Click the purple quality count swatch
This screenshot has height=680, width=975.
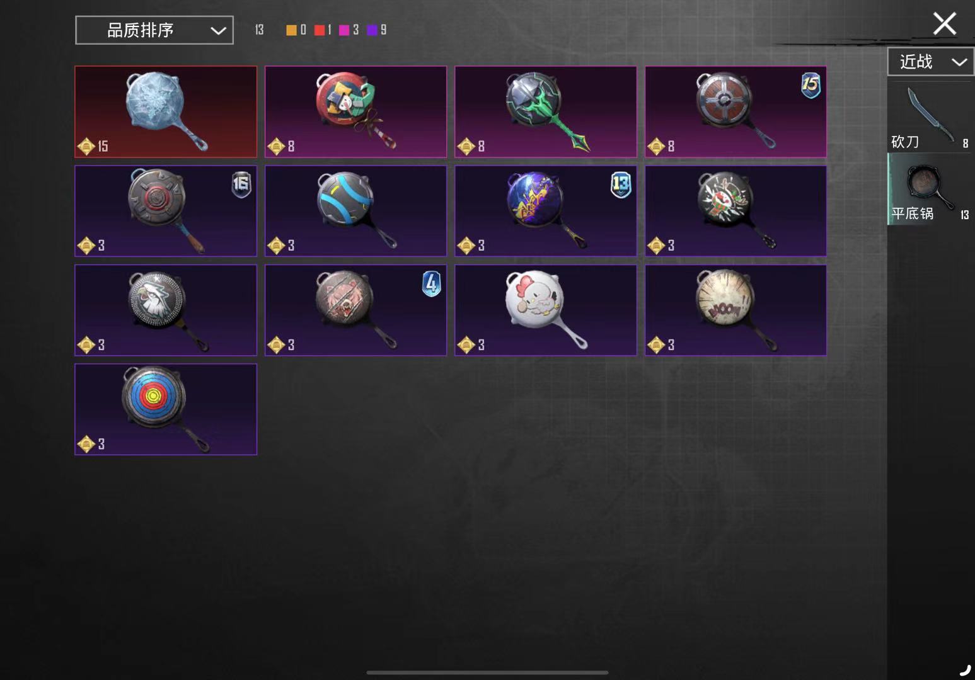click(372, 30)
